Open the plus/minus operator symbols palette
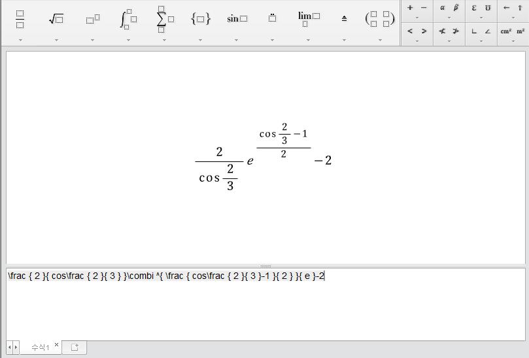 pyautogui.click(x=417, y=8)
